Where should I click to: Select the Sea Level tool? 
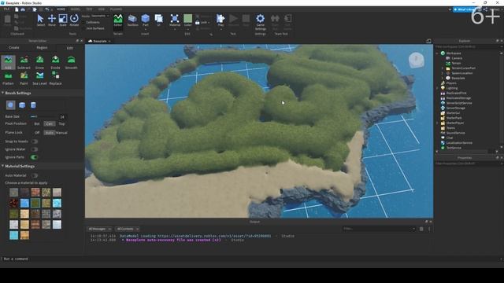coord(39,78)
